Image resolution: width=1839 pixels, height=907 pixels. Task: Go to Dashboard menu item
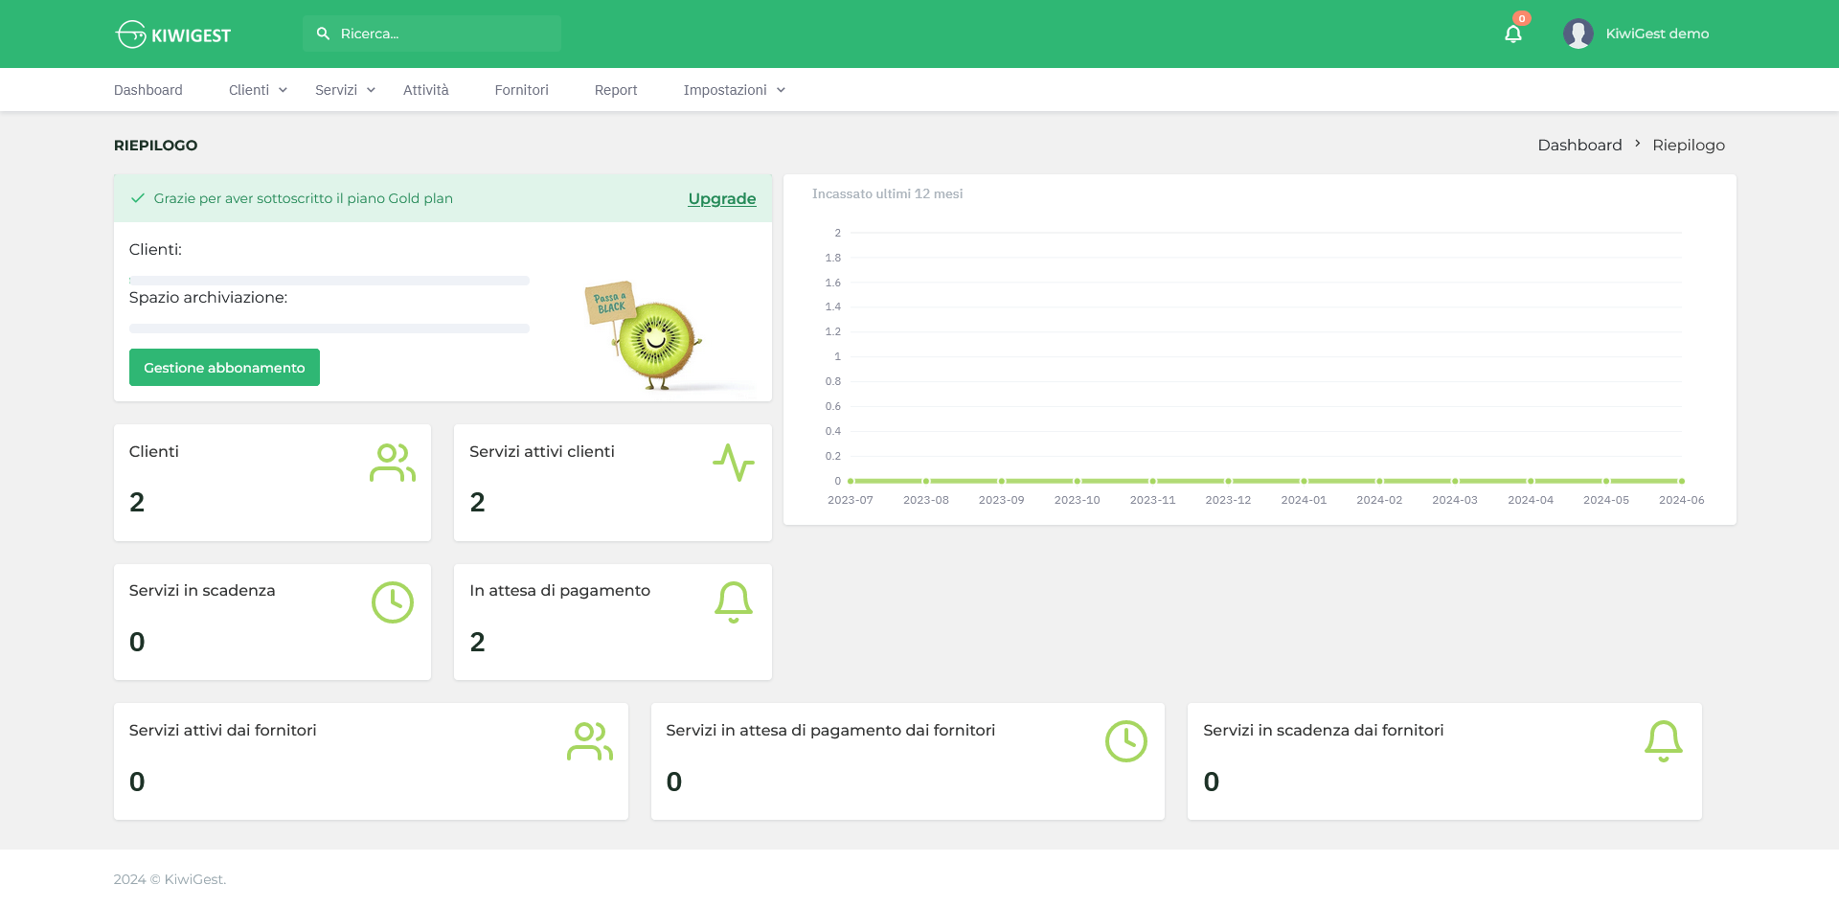tap(148, 90)
